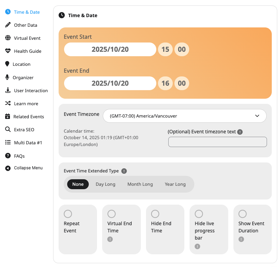280x267 pixels.
Task: Open the Event Start date picker
Action: point(110,49)
